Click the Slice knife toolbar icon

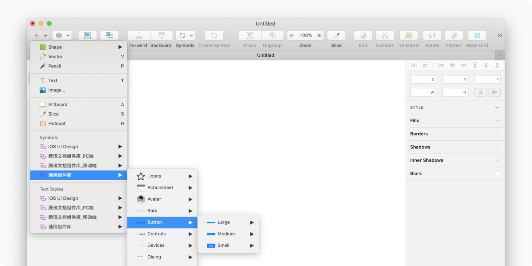(x=336, y=36)
